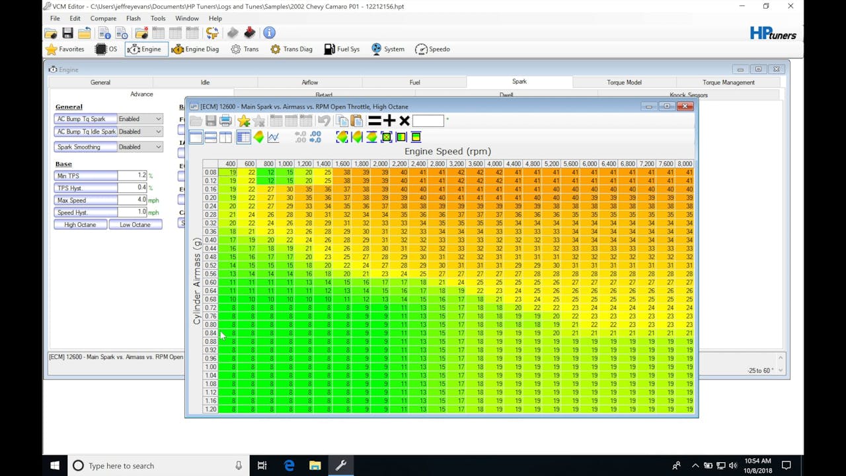Click the blue info icon in main toolbar

coord(269,32)
